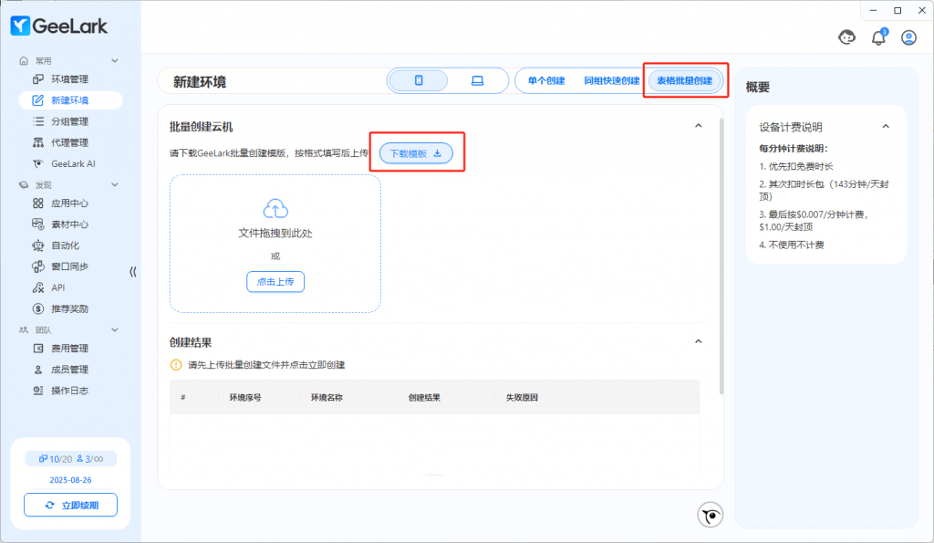Select the 同组快速创建 tab
934x543 pixels.
[x=611, y=80]
